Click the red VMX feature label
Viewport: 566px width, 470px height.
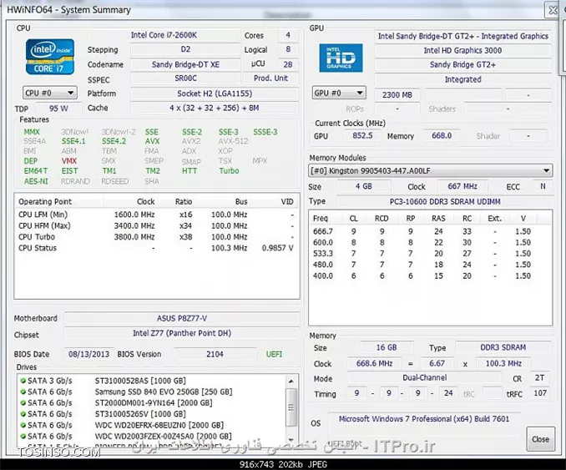click(x=69, y=161)
